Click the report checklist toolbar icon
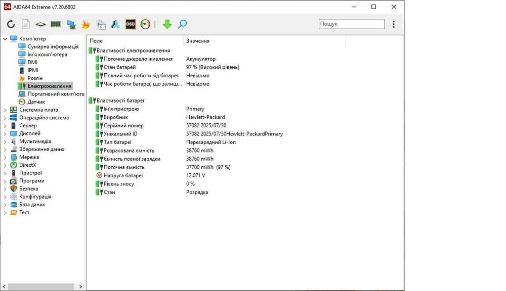 [101, 24]
